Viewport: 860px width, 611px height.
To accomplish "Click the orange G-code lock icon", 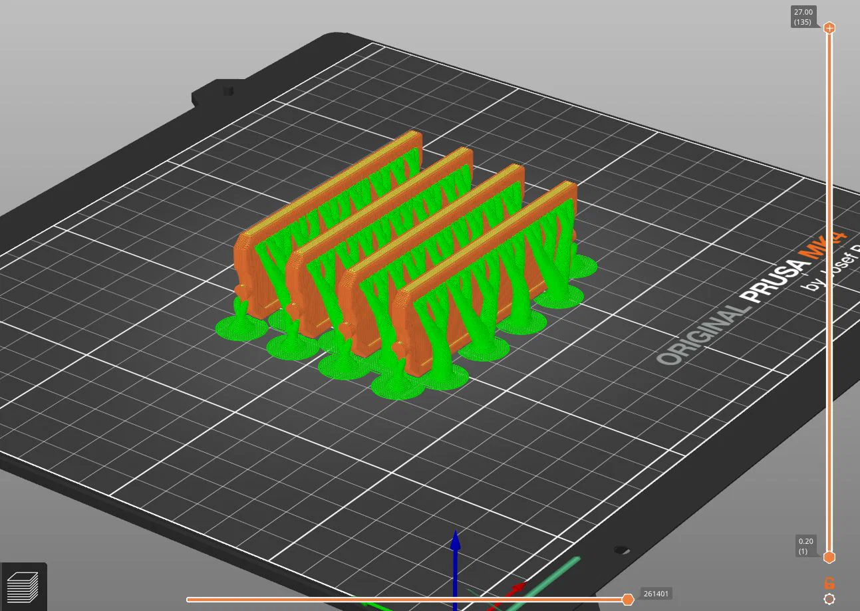I will pyautogui.click(x=829, y=584).
